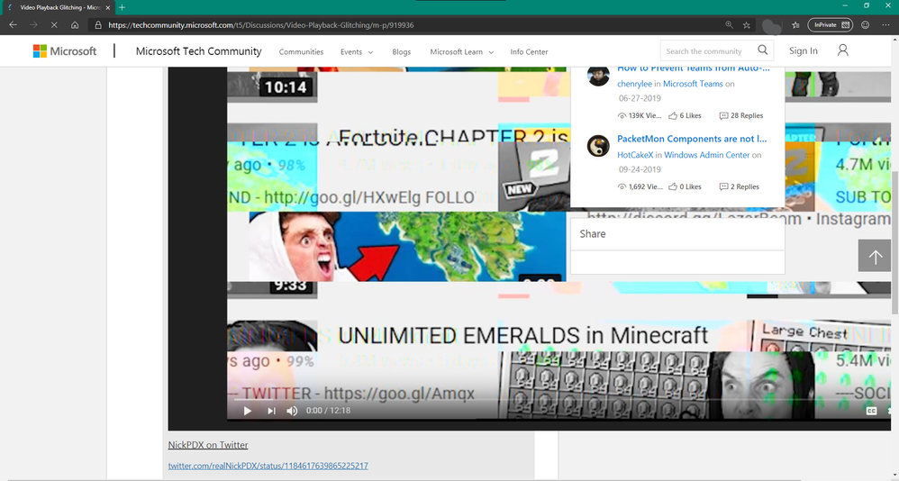
Task: Open the Blogs menu item
Action: coord(402,51)
